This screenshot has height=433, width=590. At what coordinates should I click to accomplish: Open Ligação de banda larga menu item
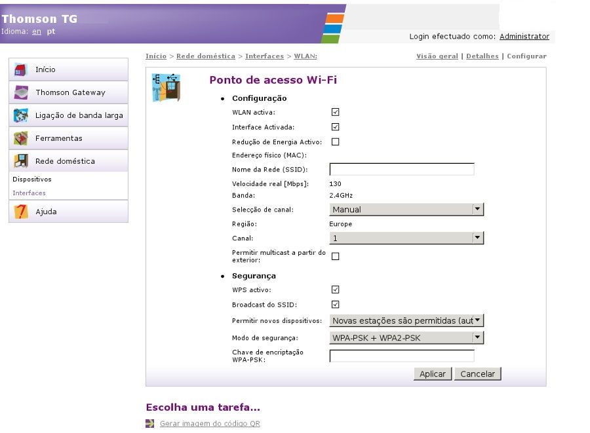point(68,115)
